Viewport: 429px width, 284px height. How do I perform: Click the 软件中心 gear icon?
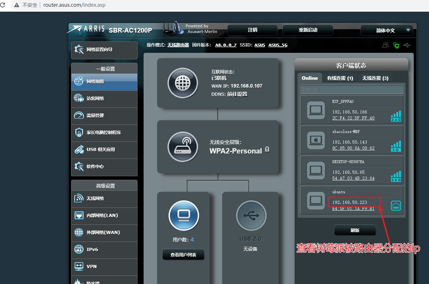79,166
